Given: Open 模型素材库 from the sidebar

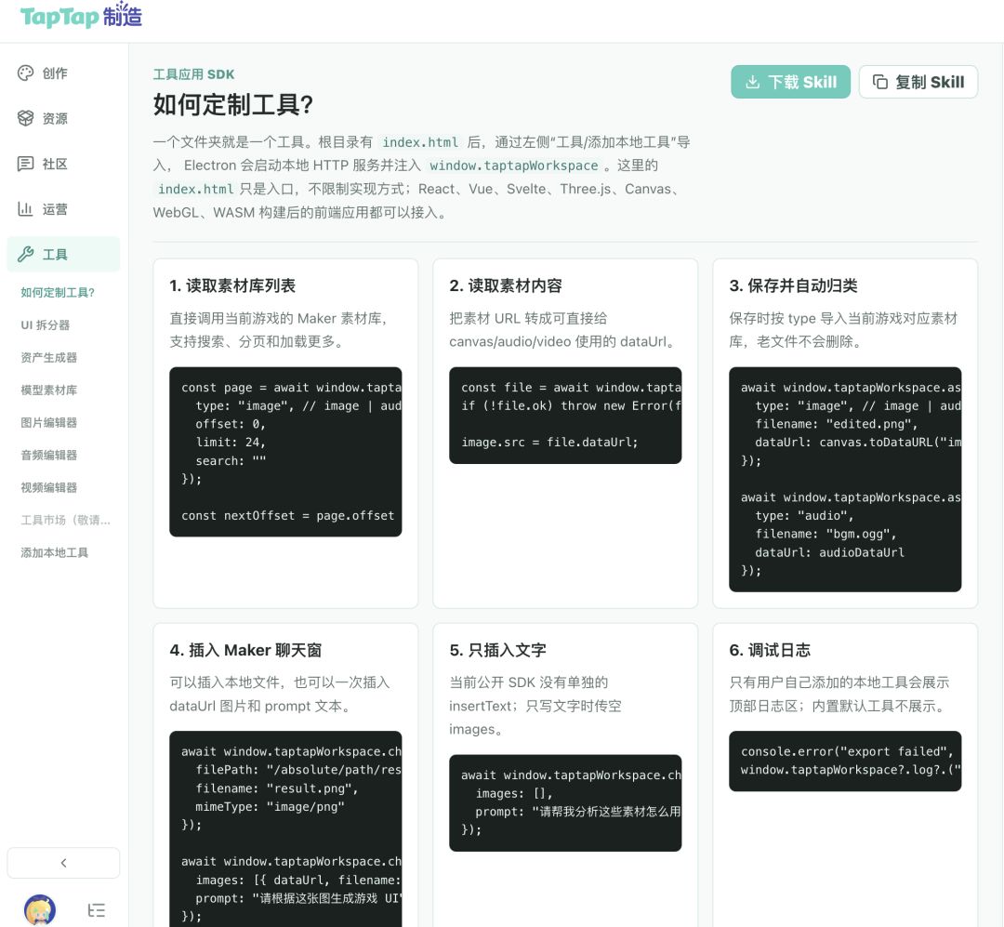Looking at the screenshot, I should (48, 391).
